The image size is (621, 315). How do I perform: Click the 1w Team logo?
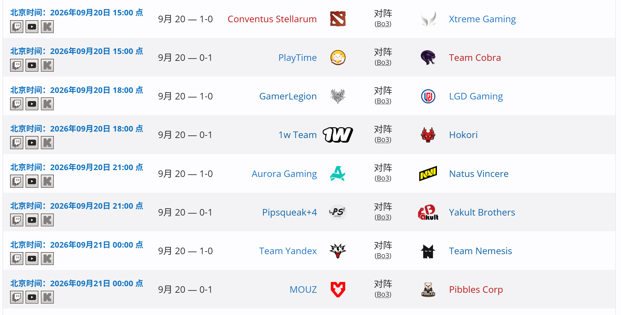[338, 135]
